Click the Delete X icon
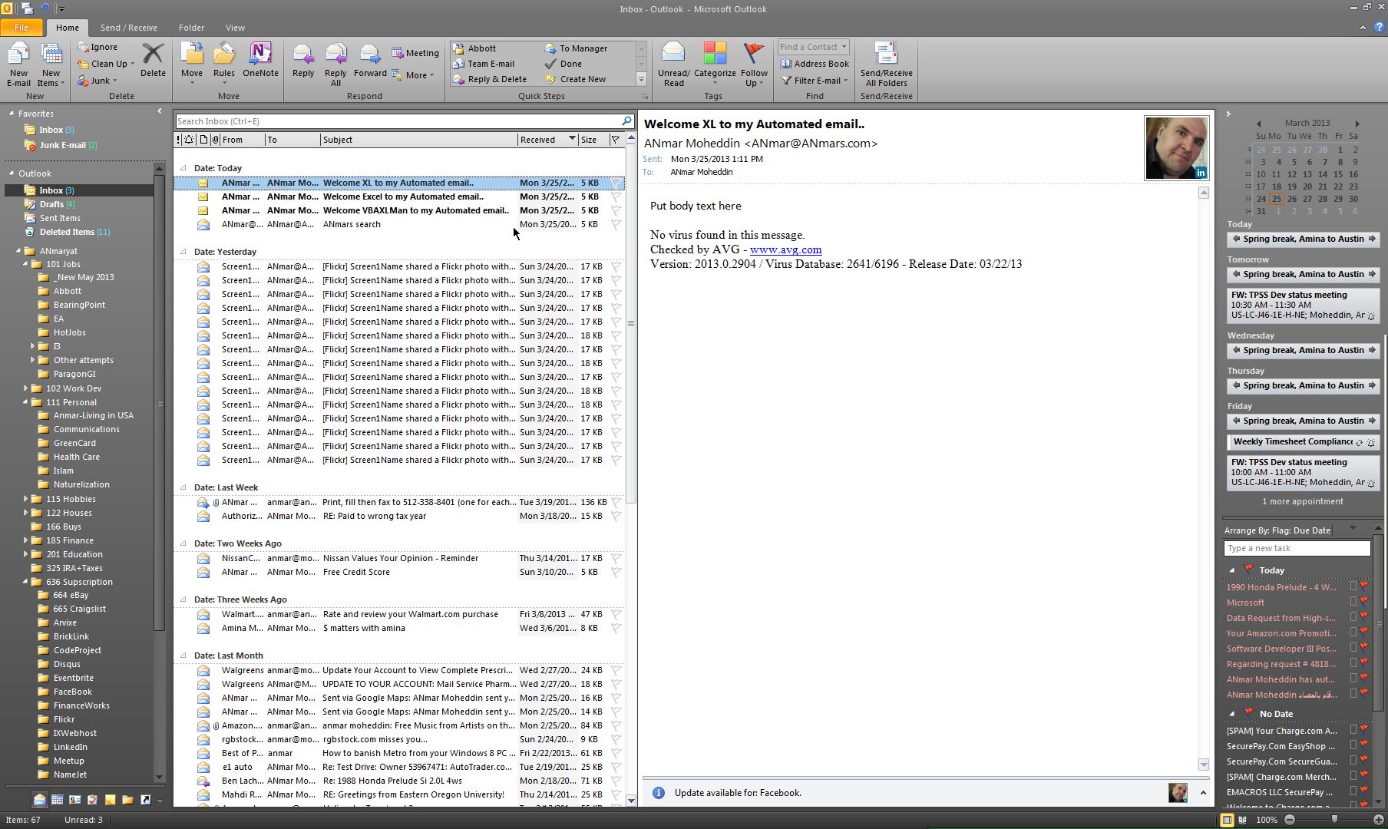Viewport: 1388px width, 829px height. point(153,54)
